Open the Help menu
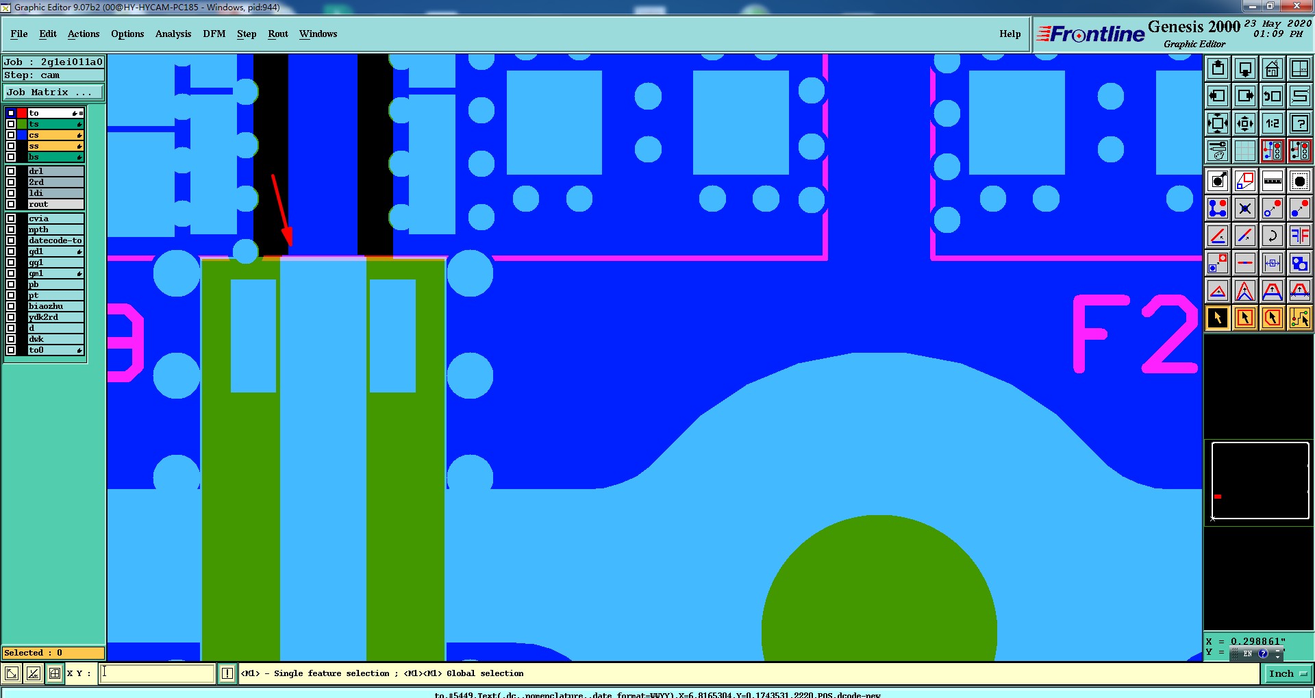The width and height of the screenshot is (1315, 698). (1010, 34)
